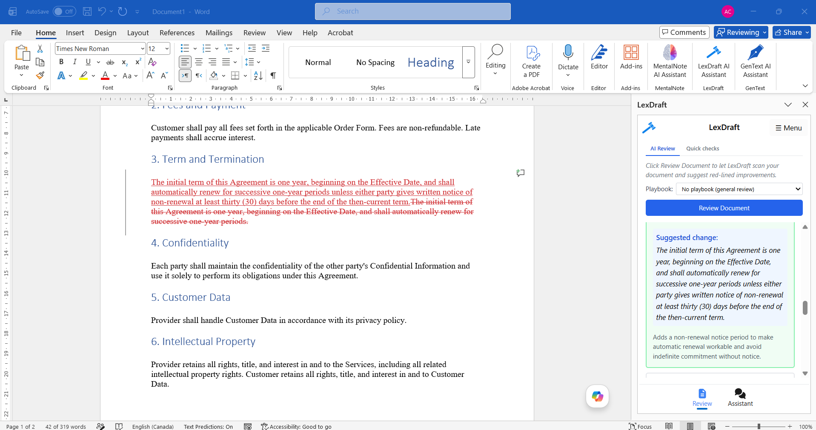
Task: Click the comment marker beside Term and Termination
Action: pos(520,173)
